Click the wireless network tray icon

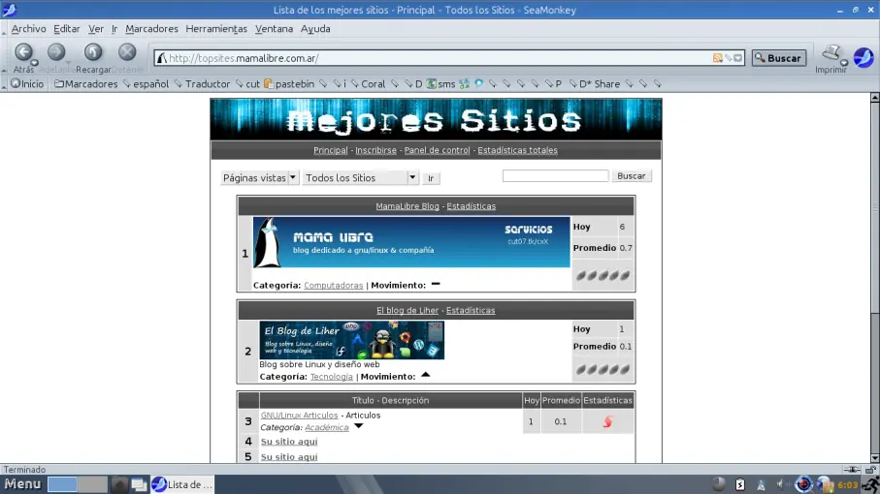(x=761, y=485)
